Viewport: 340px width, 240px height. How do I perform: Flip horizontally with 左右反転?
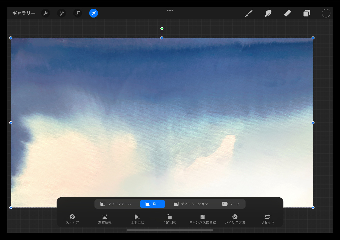point(105,219)
